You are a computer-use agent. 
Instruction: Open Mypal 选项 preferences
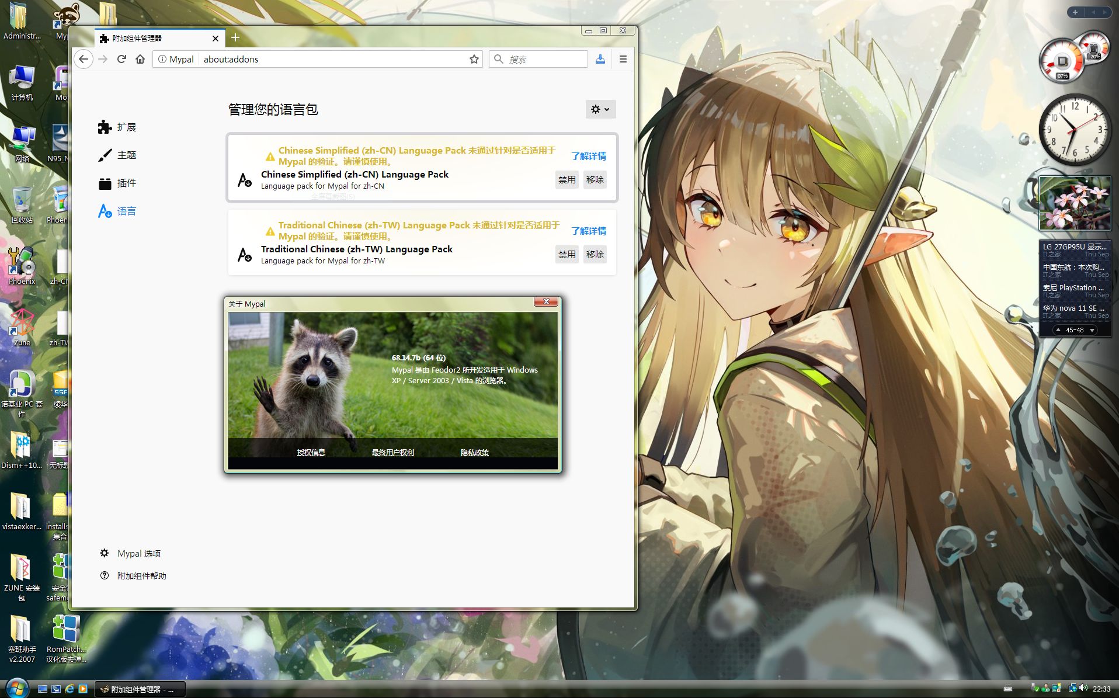[x=130, y=553]
